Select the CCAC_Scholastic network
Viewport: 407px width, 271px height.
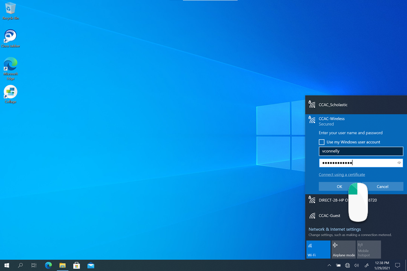[x=356, y=105]
